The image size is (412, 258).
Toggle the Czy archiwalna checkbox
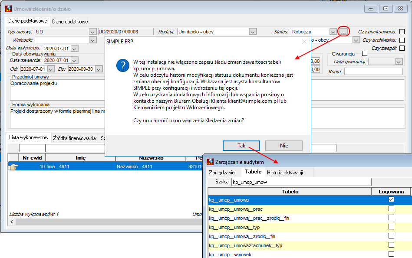[402, 40]
